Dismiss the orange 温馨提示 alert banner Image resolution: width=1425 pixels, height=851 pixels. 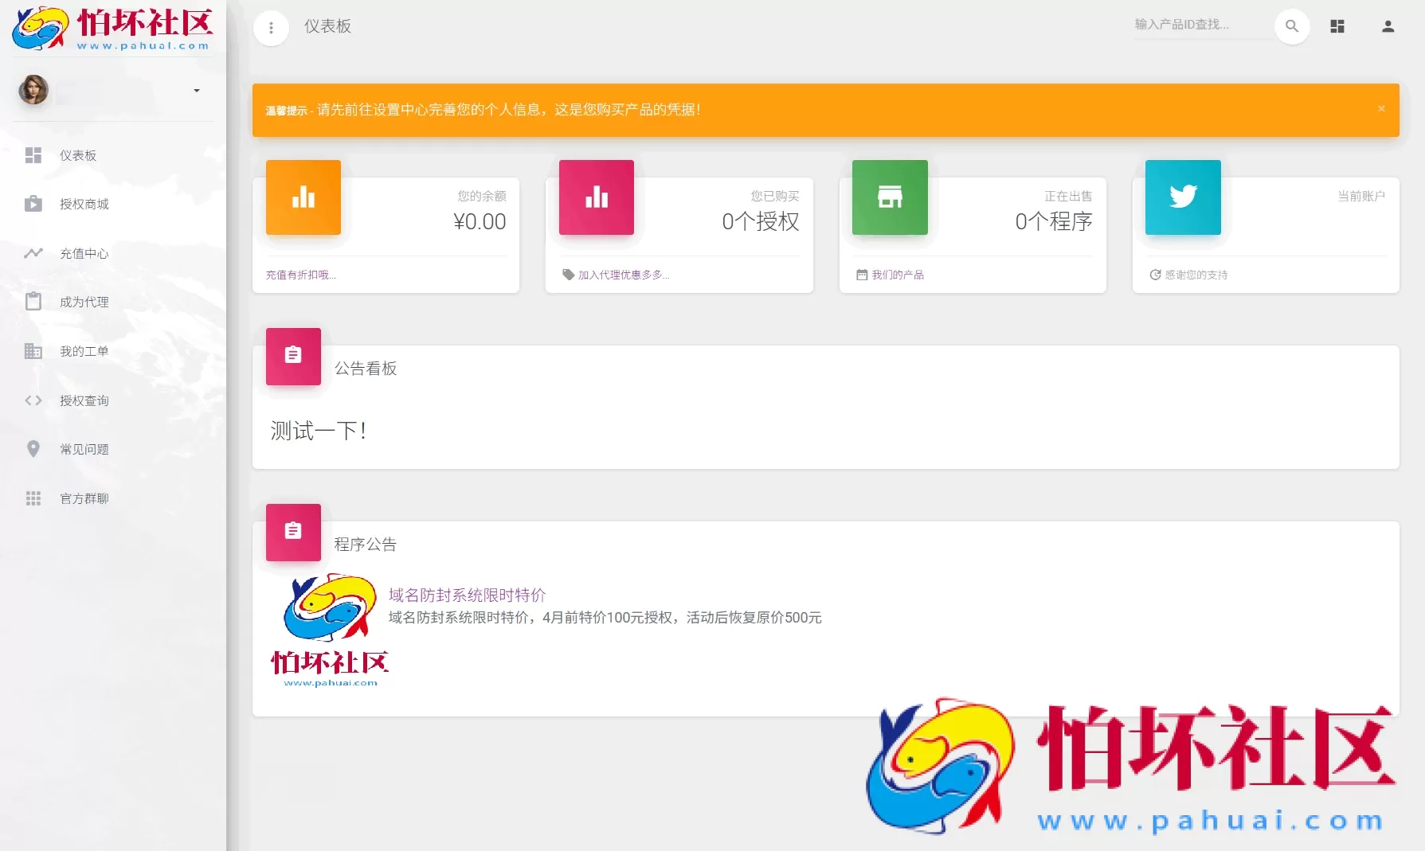(1382, 108)
